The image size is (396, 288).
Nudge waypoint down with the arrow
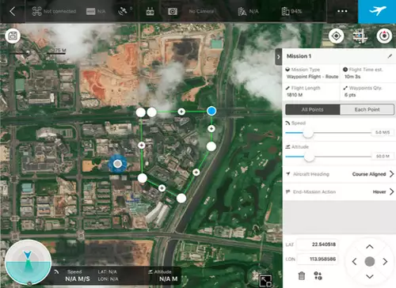pos(370,276)
